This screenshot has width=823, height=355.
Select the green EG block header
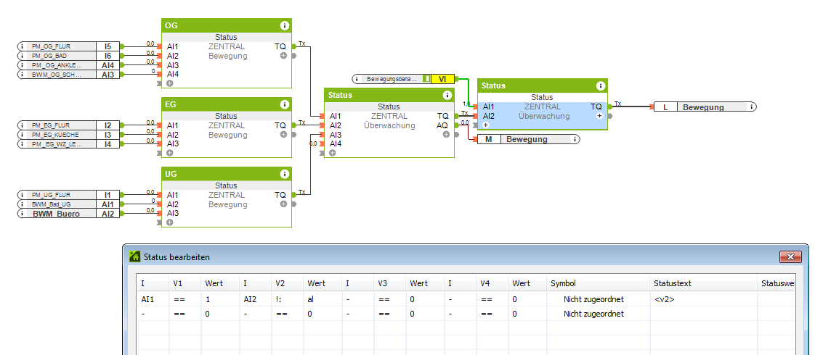226,104
